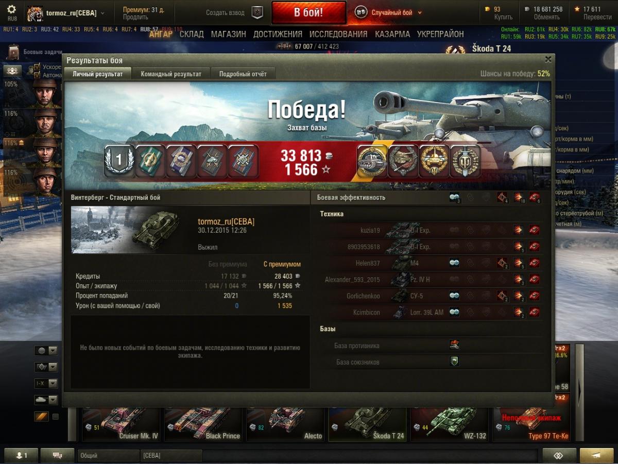Screen dimensions: 618x464
Task: Click the tank carousel vertical scrollbar
Action: point(579,392)
